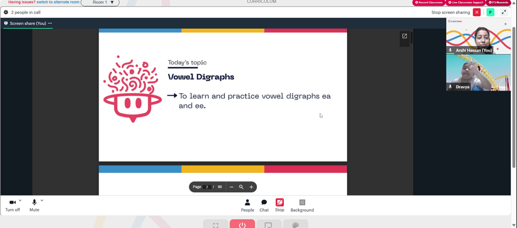Screen dimensions: 517x228
Task: Open the Background effects option
Action: (302, 206)
